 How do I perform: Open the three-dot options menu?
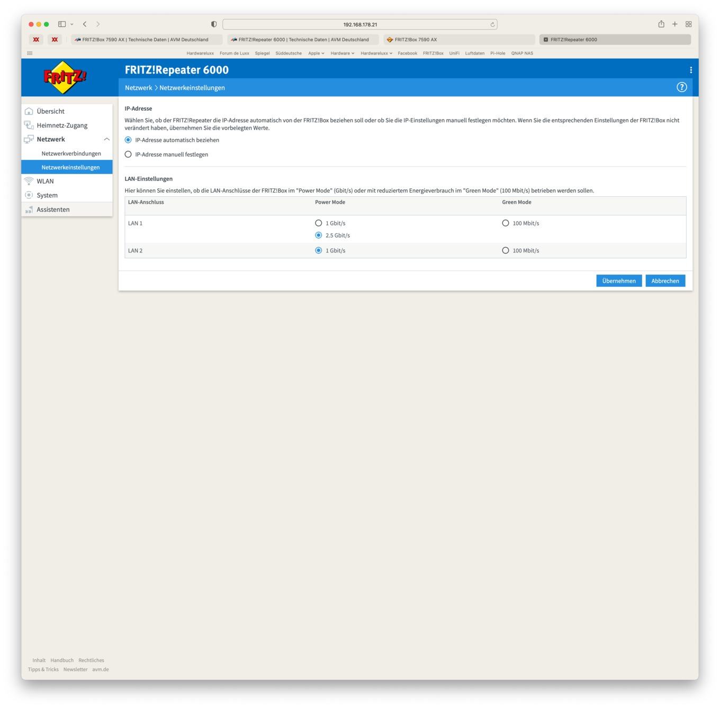(691, 70)
